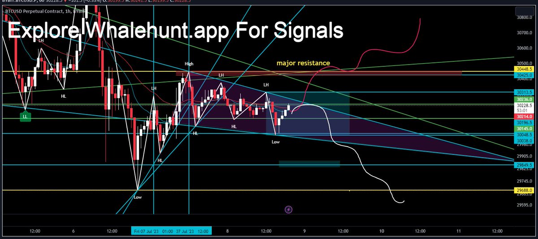538x239 pixels.
Task: Click day 11 on the time axis
Action: [x=459, y=231]
